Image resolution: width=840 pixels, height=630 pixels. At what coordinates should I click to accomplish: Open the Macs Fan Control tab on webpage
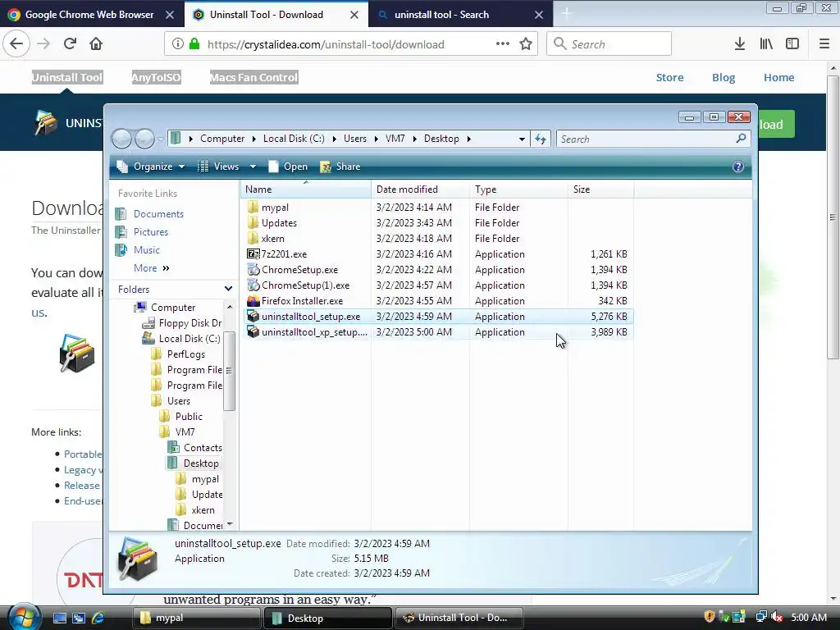[253, 77]
